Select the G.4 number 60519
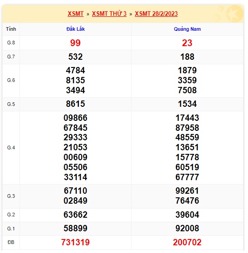248x253 pixels. point(187,167)
